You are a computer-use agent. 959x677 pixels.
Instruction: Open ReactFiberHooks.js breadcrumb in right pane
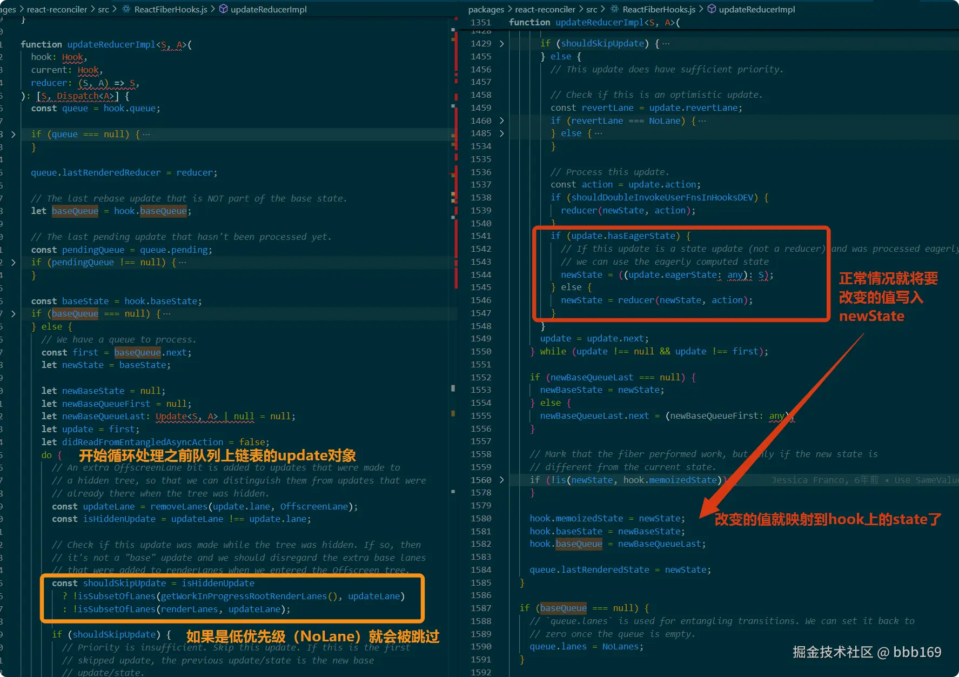[659, 9]
